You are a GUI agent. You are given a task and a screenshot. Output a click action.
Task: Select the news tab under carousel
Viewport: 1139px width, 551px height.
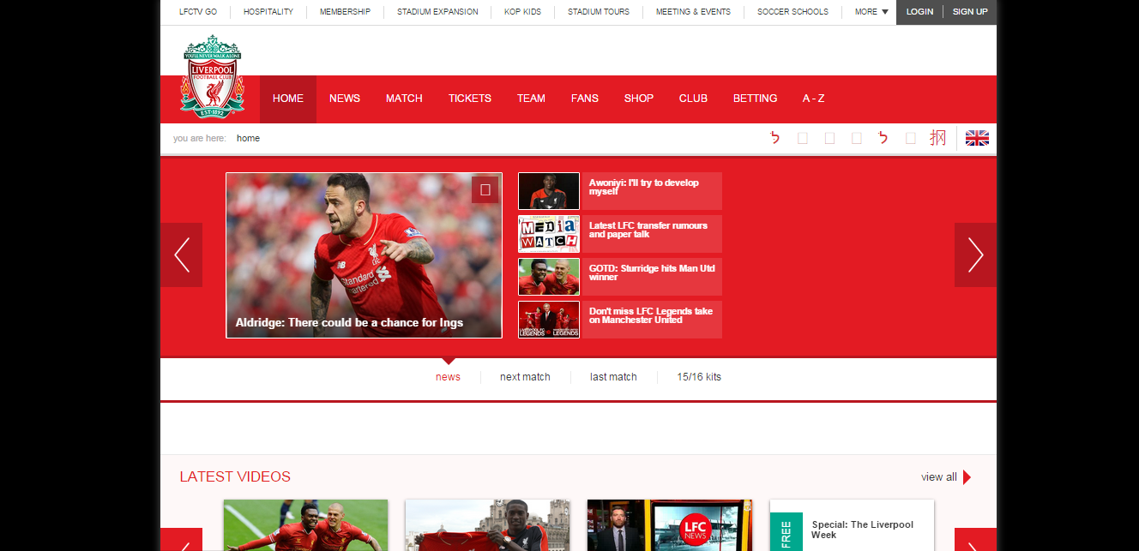(x=448, y=377)
